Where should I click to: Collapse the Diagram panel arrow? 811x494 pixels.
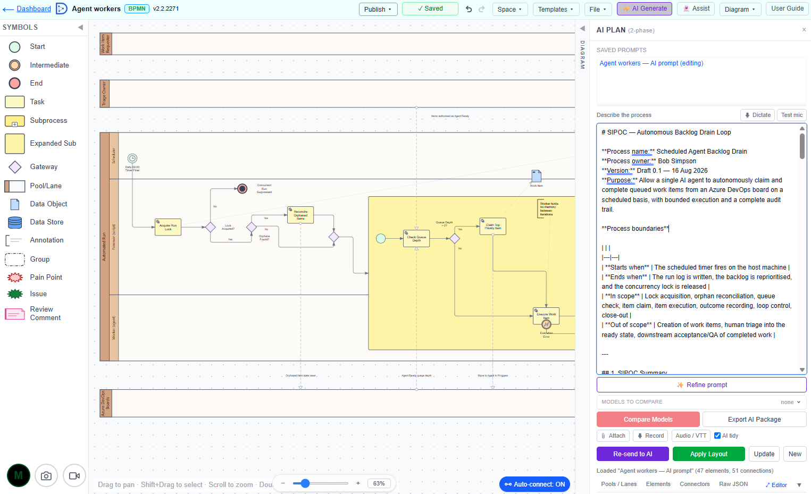582,29
